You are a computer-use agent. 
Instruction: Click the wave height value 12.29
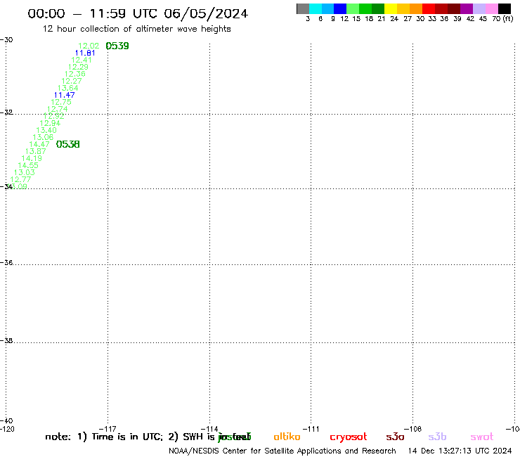point(78,67)
